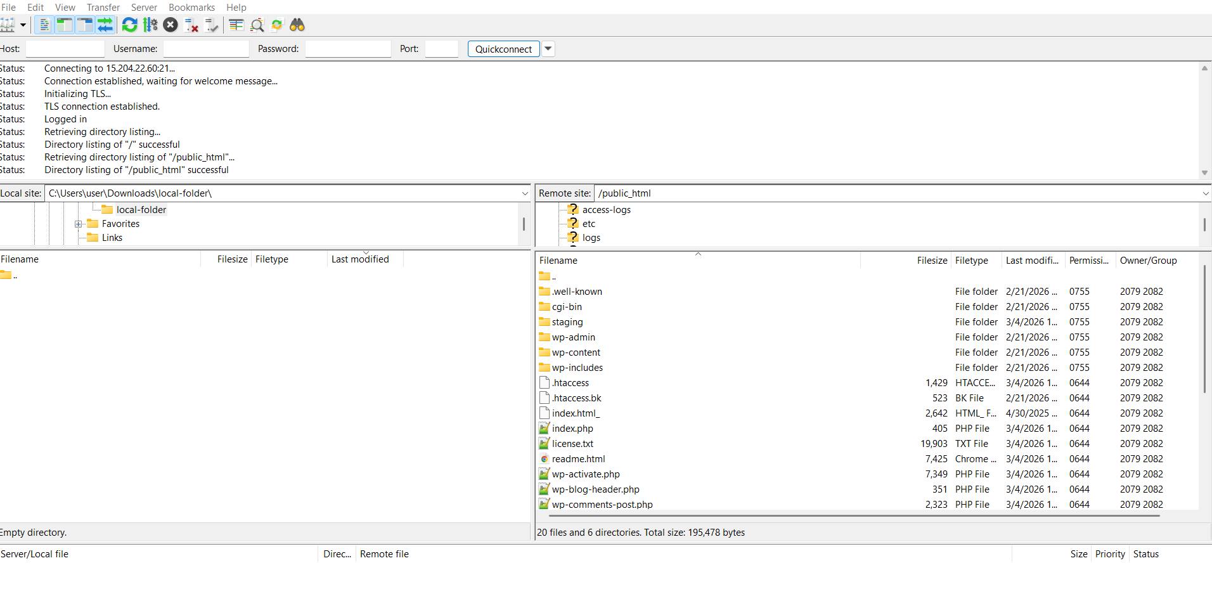The height and width of the screenshot is (589, 1212).
Task: Toggle the transfer queue panel
Action: point(105,25)
